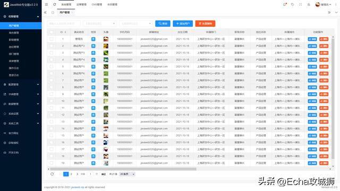
Task: Expand the 字典管理 sidebar group
Action: (21, 94)
